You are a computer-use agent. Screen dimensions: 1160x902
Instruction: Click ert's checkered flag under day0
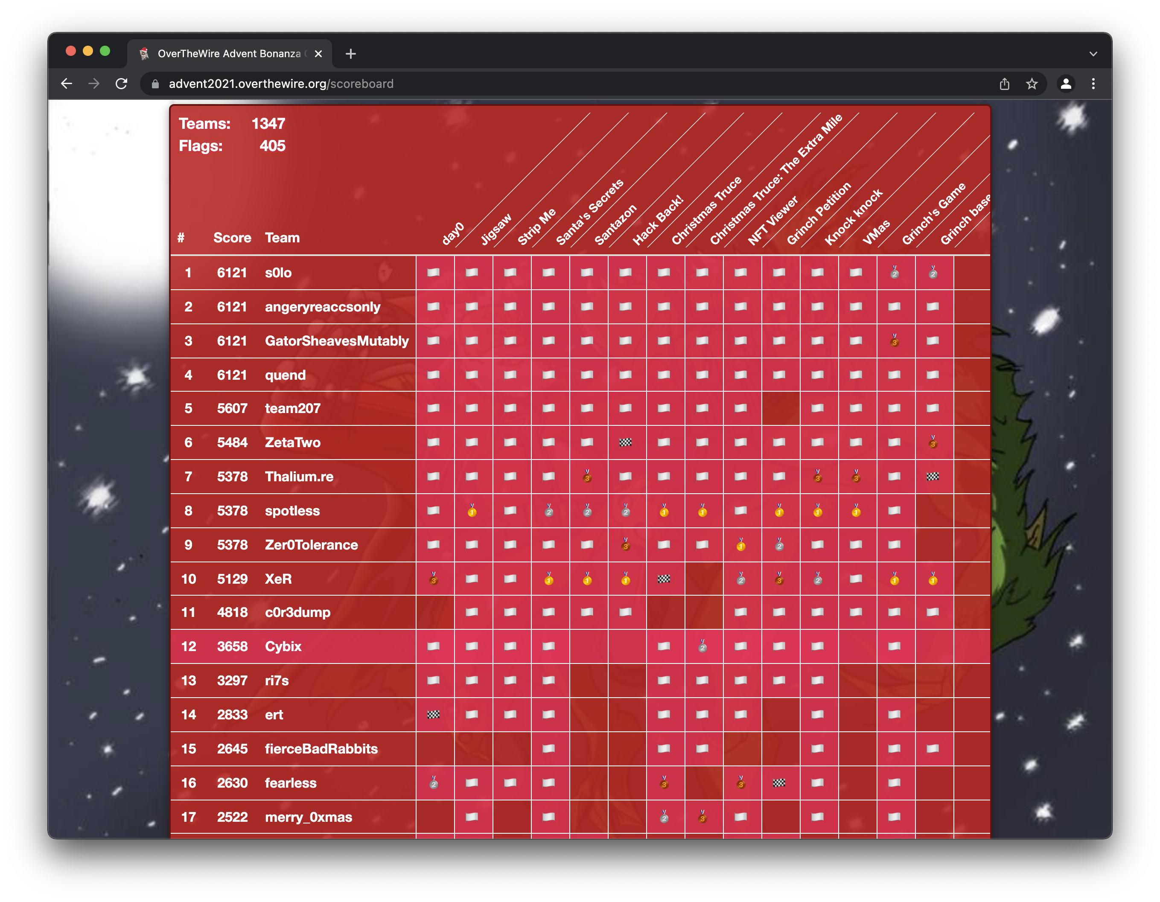[x=434, y=715]
